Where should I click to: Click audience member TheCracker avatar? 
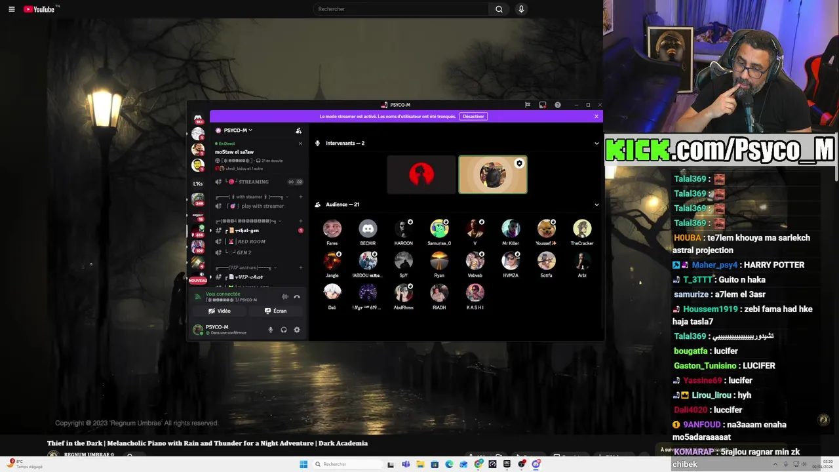[582, 229]
